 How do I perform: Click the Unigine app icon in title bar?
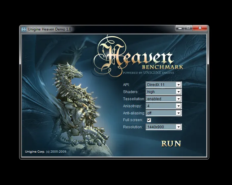[x=24, y=29]
